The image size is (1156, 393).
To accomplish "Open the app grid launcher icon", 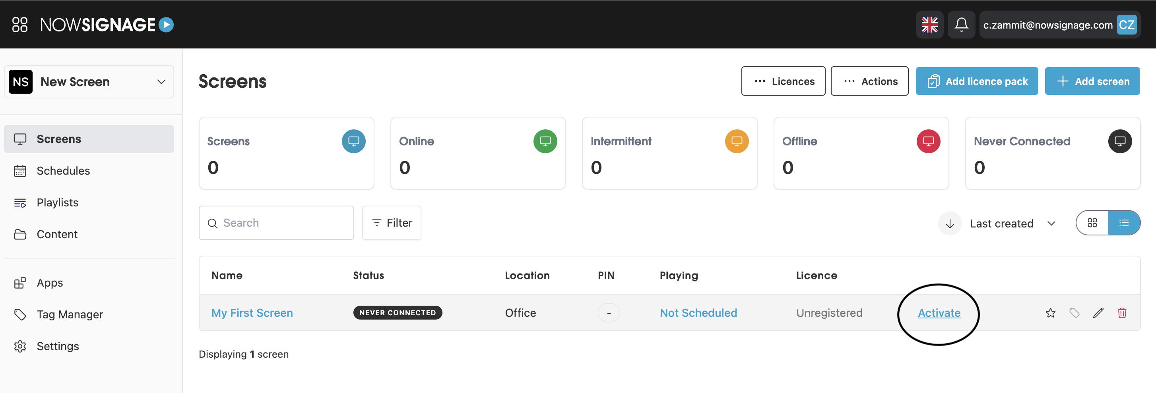I will pyautogui.click(x=19, y=25).
